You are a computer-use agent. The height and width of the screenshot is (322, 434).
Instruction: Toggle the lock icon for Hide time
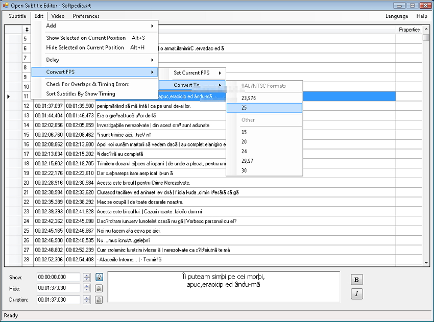(x=99, y=288)
